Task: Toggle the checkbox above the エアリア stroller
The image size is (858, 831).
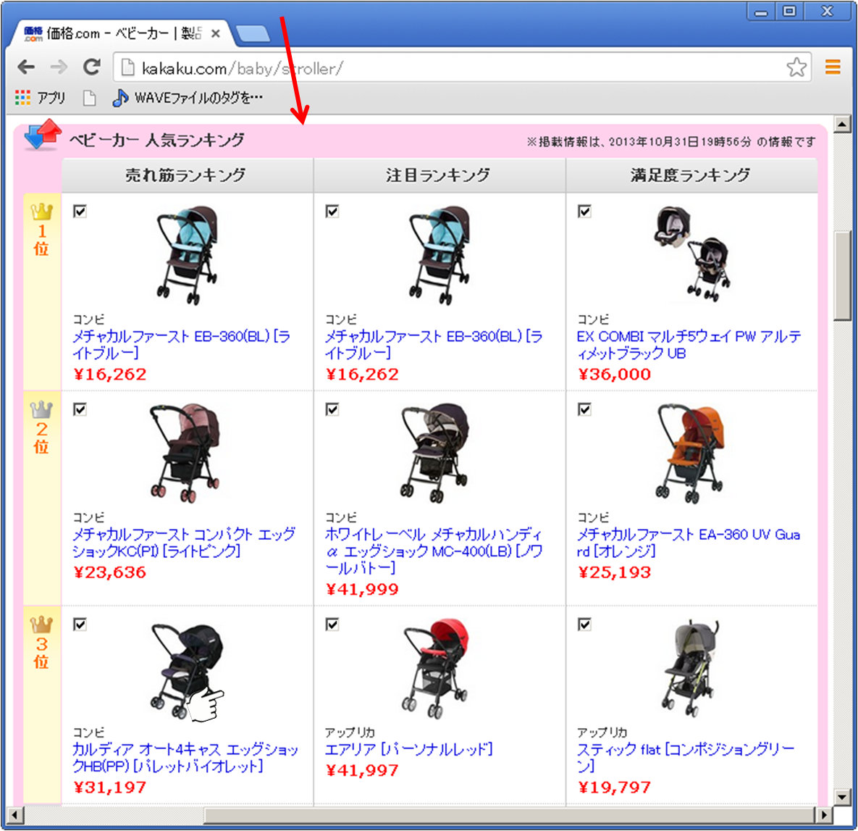Action: tap(331, 625)
